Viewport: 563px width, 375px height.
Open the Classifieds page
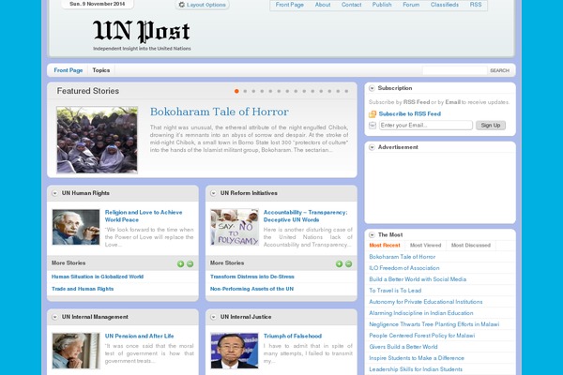coord(445,5)
